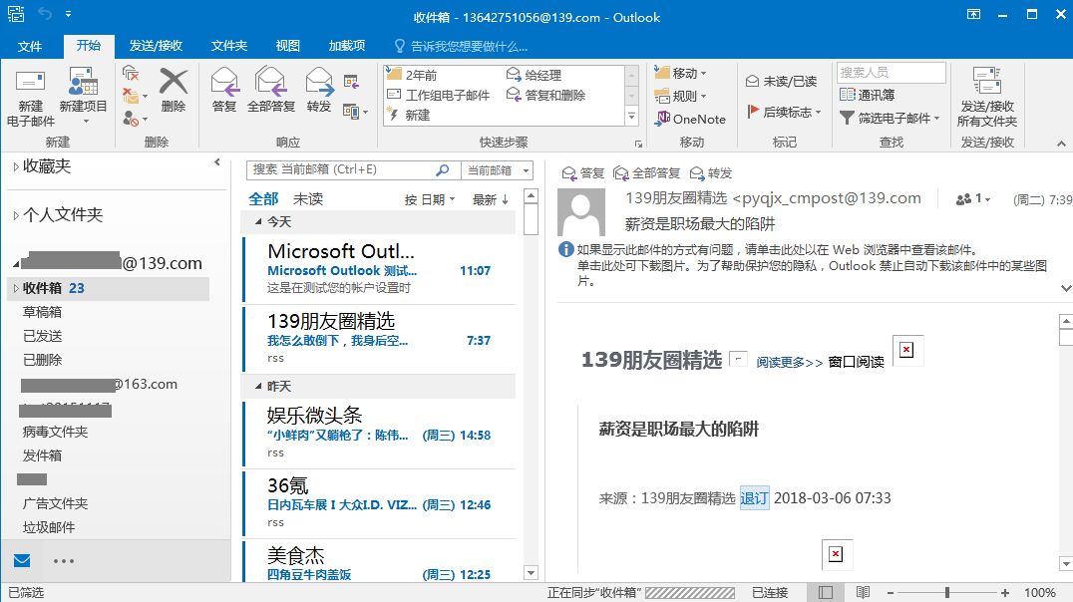
Task: Collapse the 昨天 group
Action: [258, 387]
